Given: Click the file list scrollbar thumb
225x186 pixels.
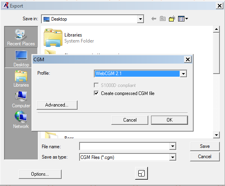Looking at the screenshot, I should [216, 53].
